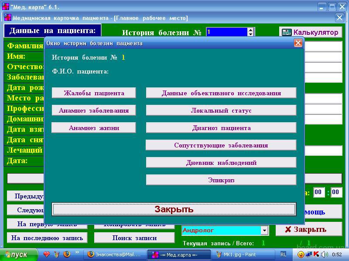Image resolution: width=349 pixels, height=261 pixels.
Task: Click the red Kaspersky icon in system tray
Action: tap(316, 254)
